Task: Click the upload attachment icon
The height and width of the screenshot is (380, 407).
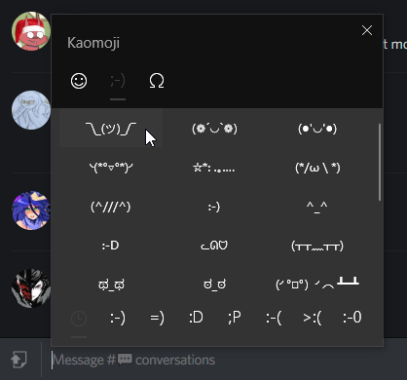Action: coord(18,360)
